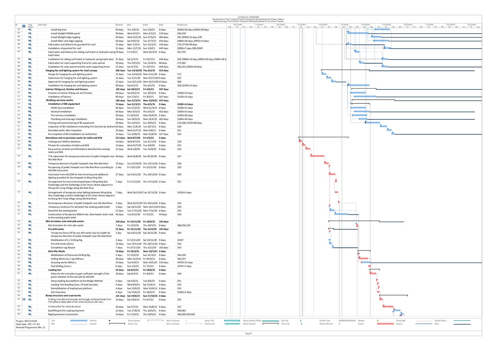The height and width of the screenshot is (351, 497).
Task: Click task mode icon for Demolish the existing toilet
Action: [30, 211]
